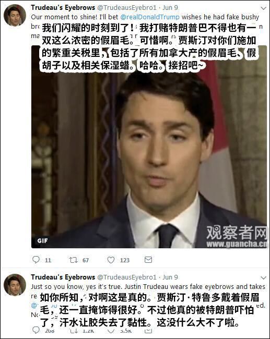Open the @TrudeausEyebro1 handle on second tweet
Image resolution: width=270 pixels, height=339 pixels.
127,277
